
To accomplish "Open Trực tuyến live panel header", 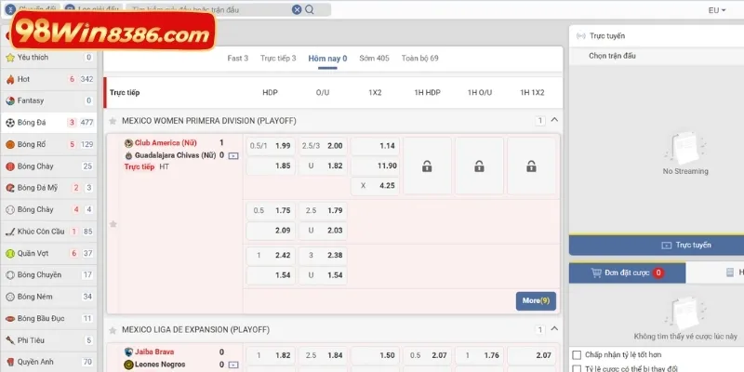I will tap(657, 36).
